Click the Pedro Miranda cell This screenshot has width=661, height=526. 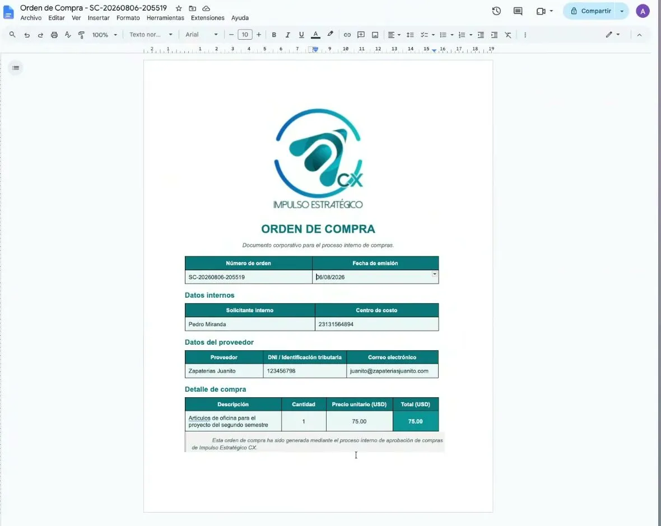point(250,325)
